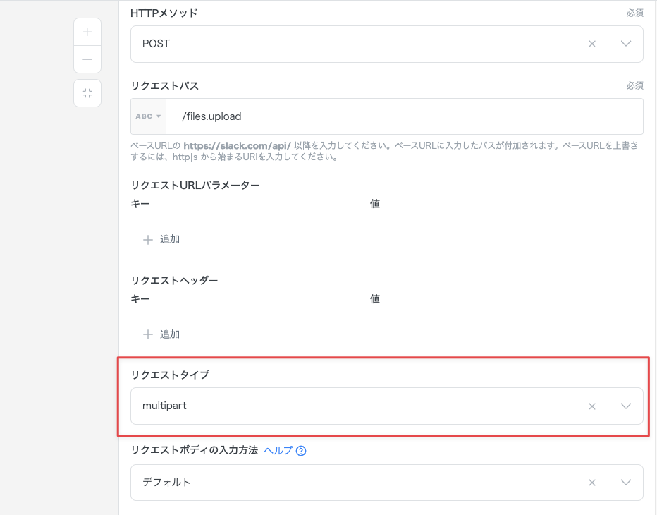Image resolution: width=657 pixels, height=515 pixels.
Task: Click the デフォルト combo box field
Action: coord(352,483)
